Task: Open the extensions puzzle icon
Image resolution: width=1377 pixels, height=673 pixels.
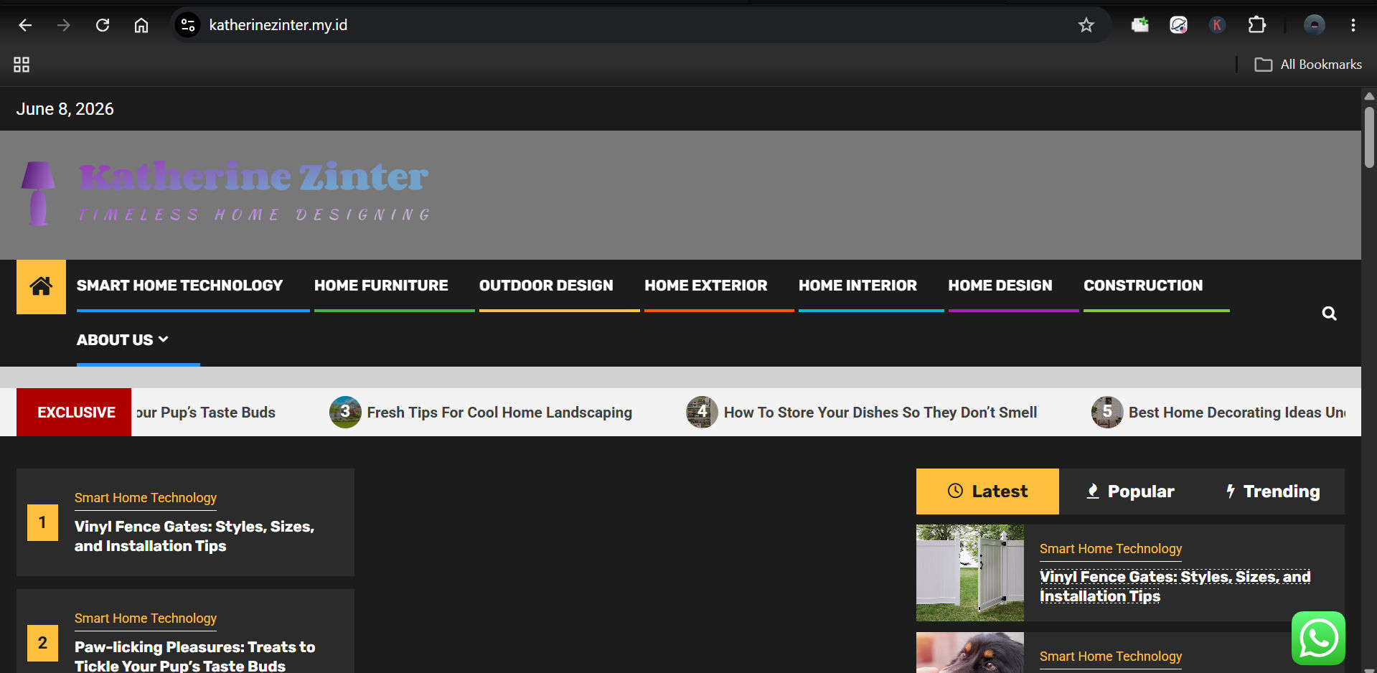Action: click(1256, 25)
